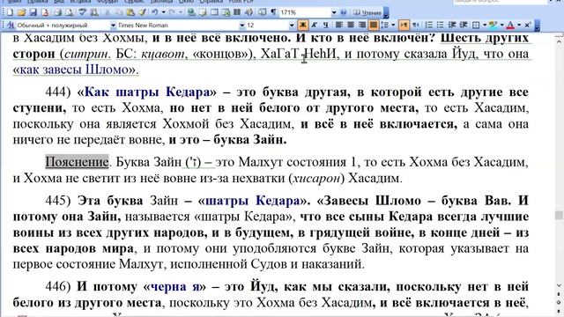Toggle underline formatting (Ч)
The image size is (564, 317).
(x=325, y=25)
